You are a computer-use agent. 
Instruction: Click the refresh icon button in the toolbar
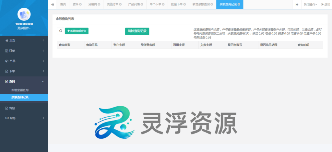click(x=61, y=31)
